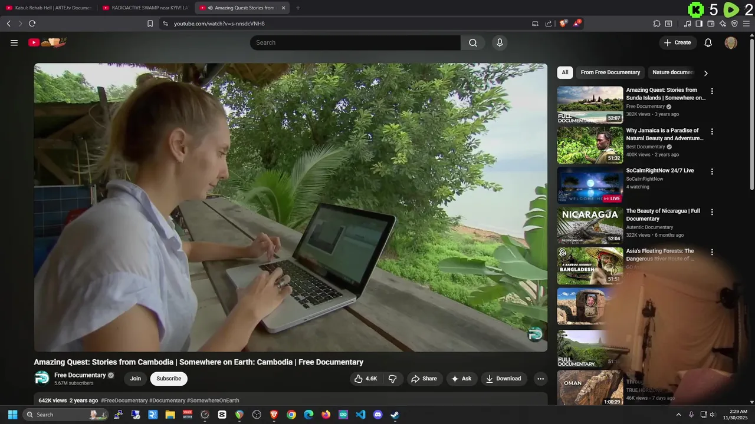Click the Create button
The image size is (755, 424).
678,42
